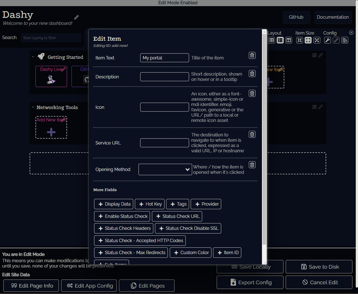Click the pencil icon next to Dashy title
The width and height of the screenshot is (358, 294).
pos(77,17)
